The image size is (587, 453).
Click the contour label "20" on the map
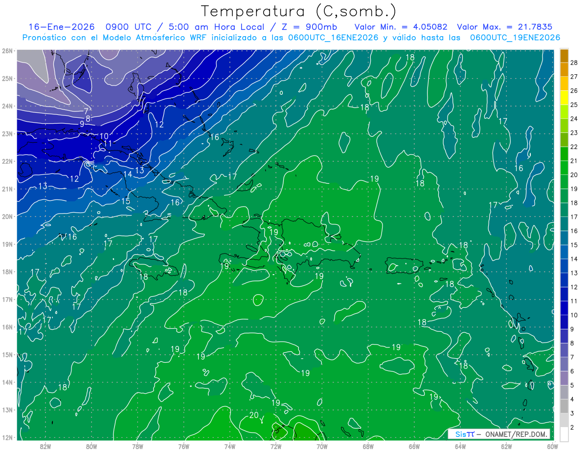tap(254, 415)
